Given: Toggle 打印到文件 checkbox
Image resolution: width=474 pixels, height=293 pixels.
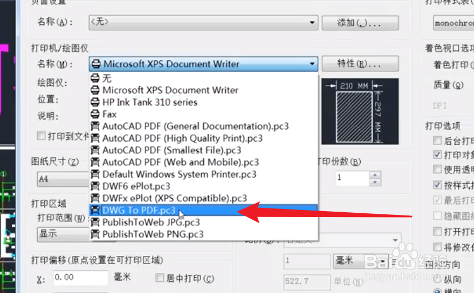Looking at the screenshot, I should (x=41, y=136).
